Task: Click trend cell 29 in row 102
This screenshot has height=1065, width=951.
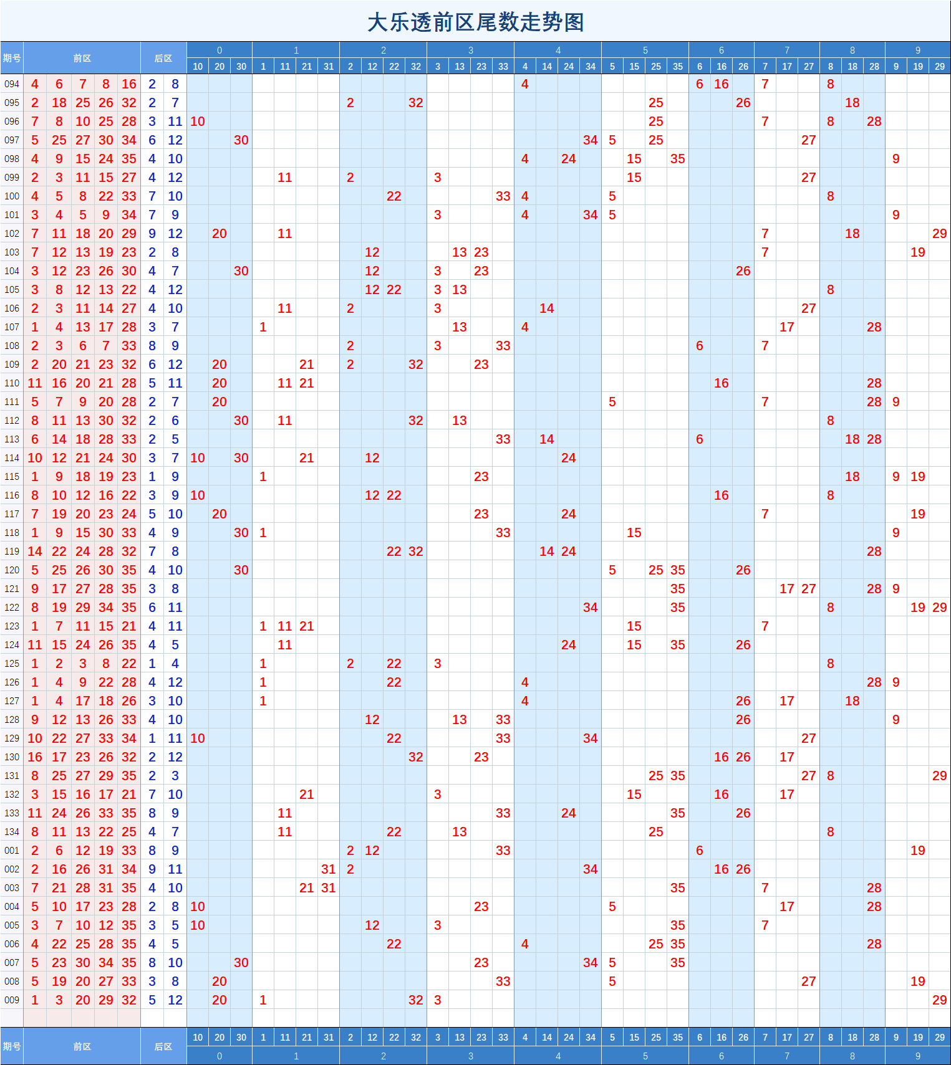Action: (x=940, y=234)
